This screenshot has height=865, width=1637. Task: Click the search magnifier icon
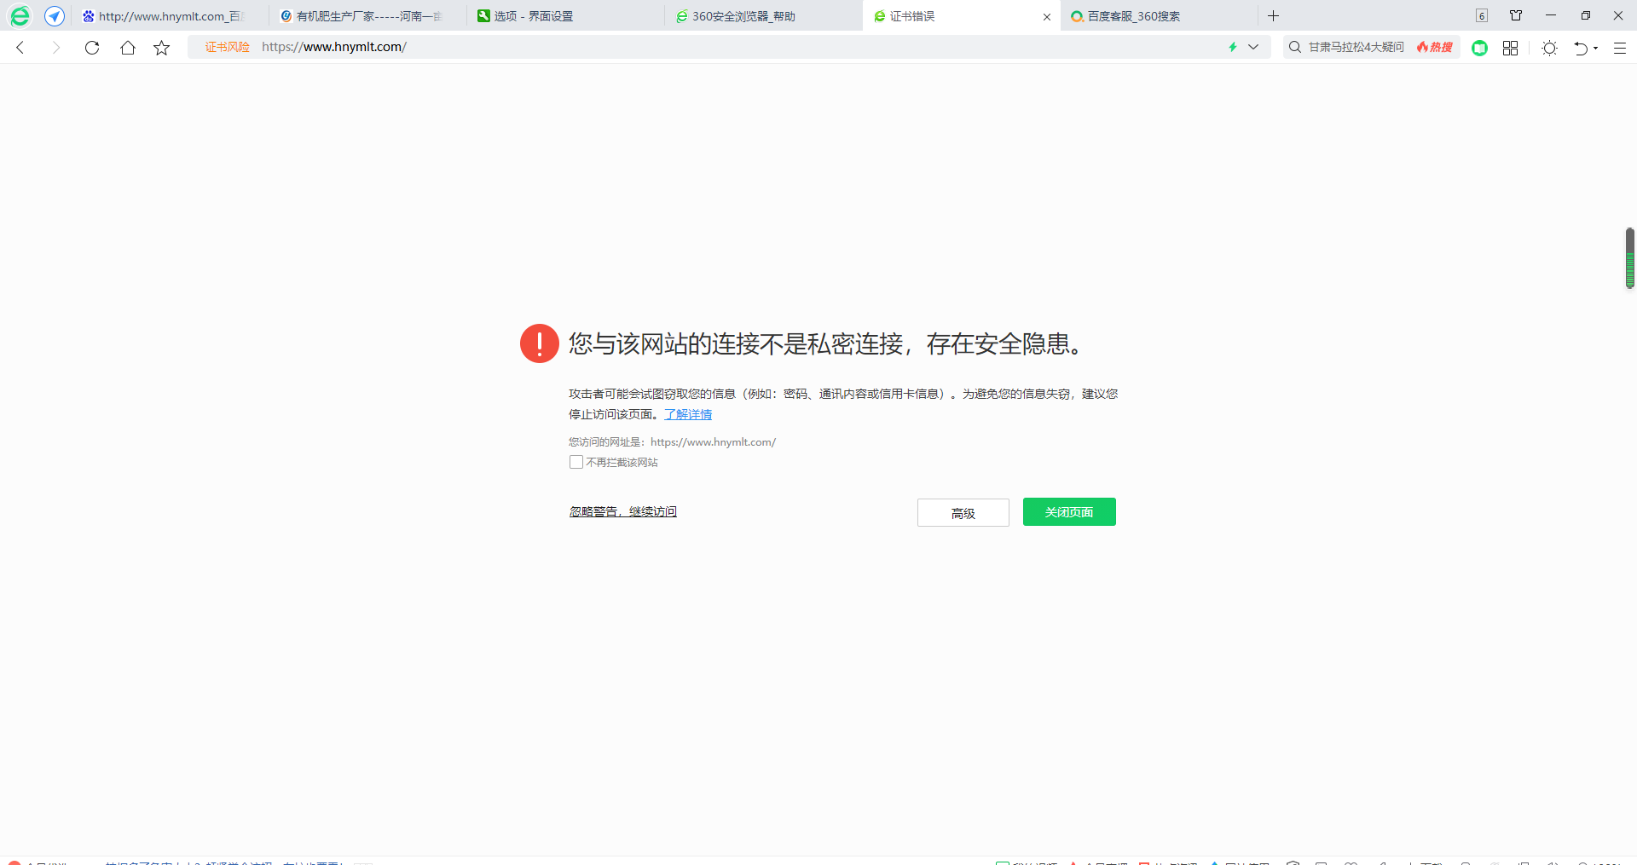point(1295,47)
